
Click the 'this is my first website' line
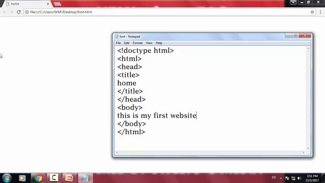point(157,115)
